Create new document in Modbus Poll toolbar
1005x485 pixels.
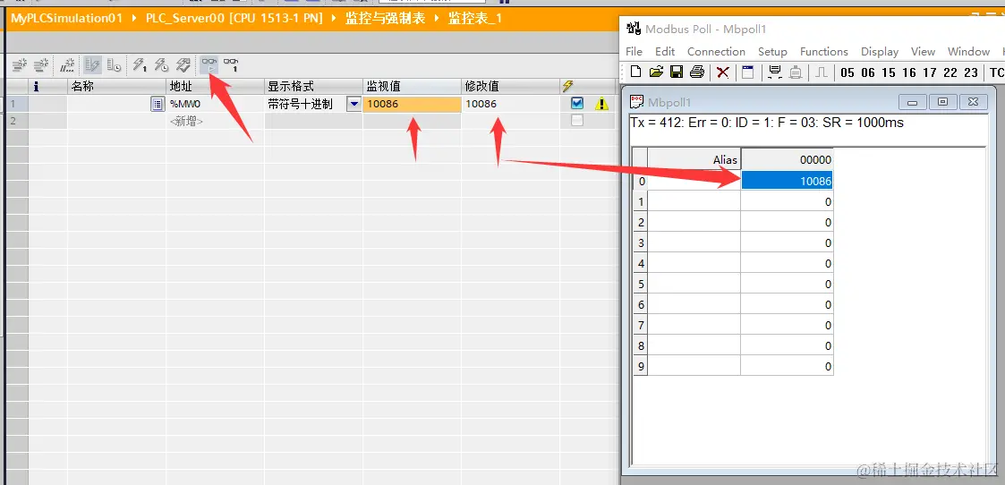635,72
